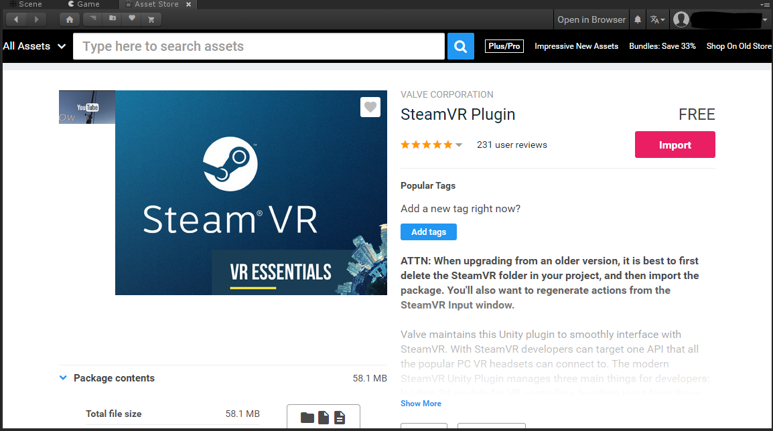
Task: Expand description with Show More
Action: pyautogui.click(x=421, y=404)
